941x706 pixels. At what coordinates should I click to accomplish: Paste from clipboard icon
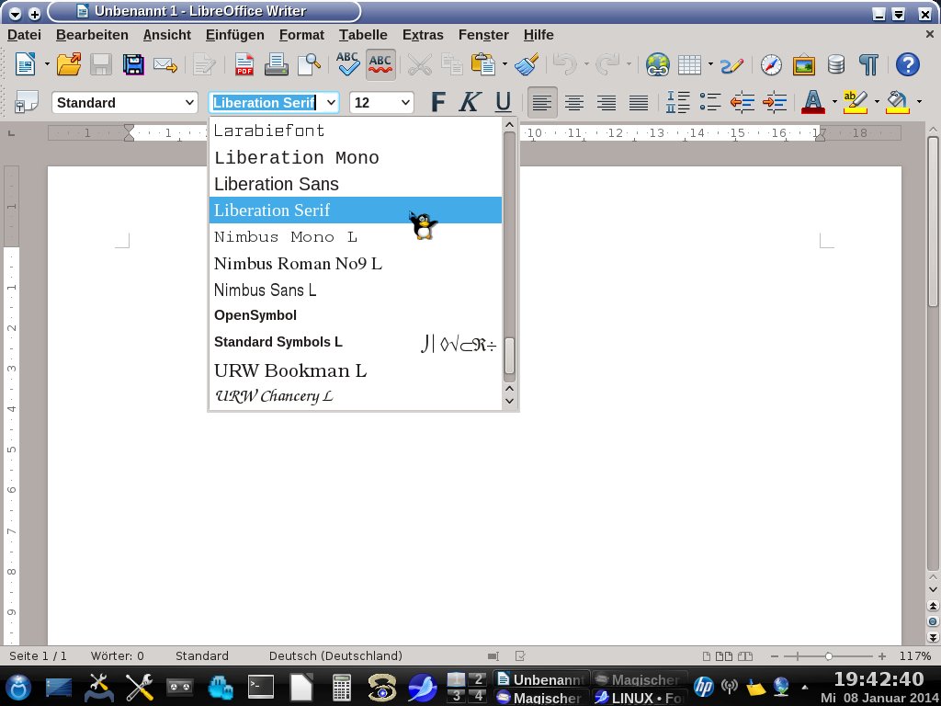(x=483, y=63)
